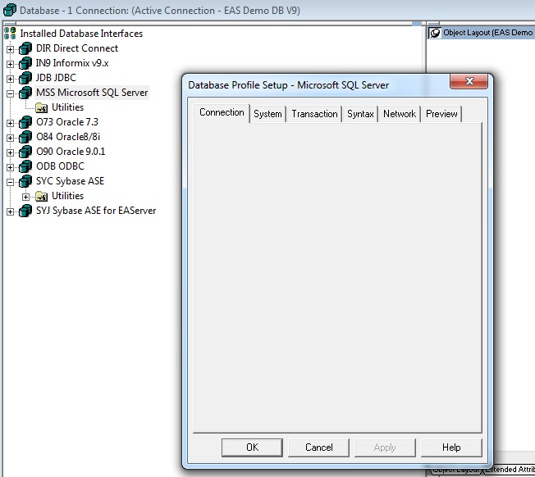The height and width of the screenshot is (477, 535).
Task: Expand Utilities folder under SYC Sybase ASE
Action: (x=26, y=197)
